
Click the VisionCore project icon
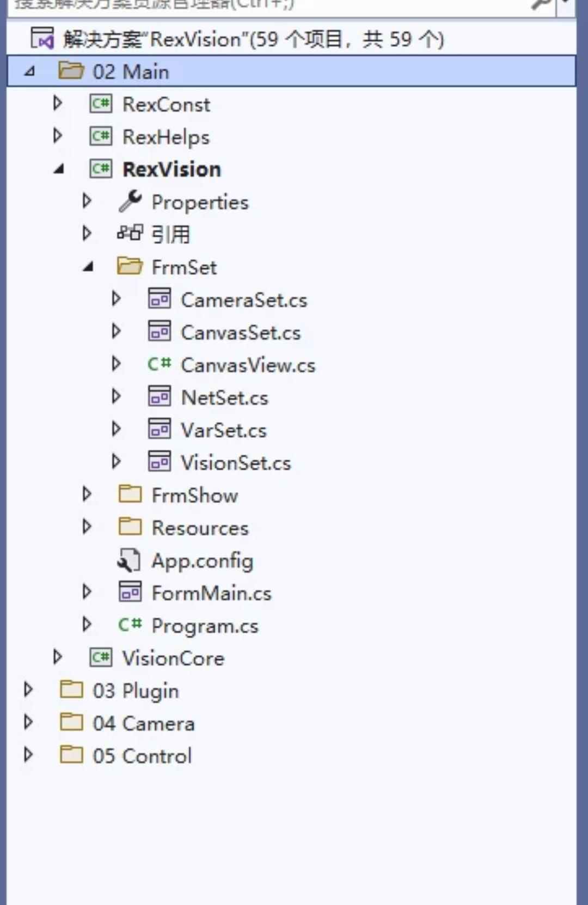(101, 658)
